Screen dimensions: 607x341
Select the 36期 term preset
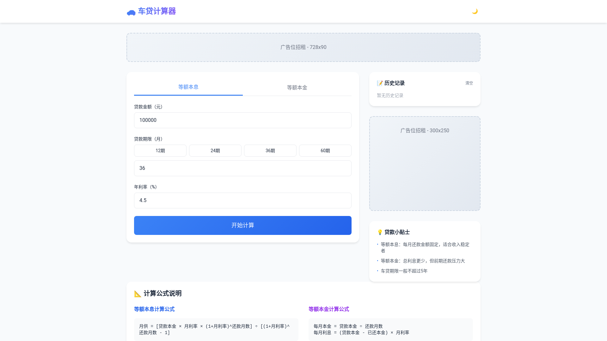coord(270,151)
